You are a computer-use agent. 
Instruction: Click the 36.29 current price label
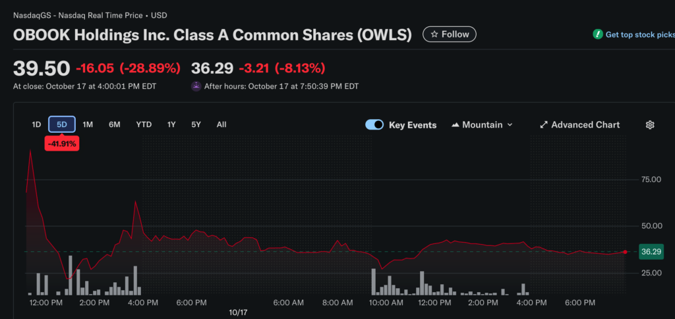[651, 251]
